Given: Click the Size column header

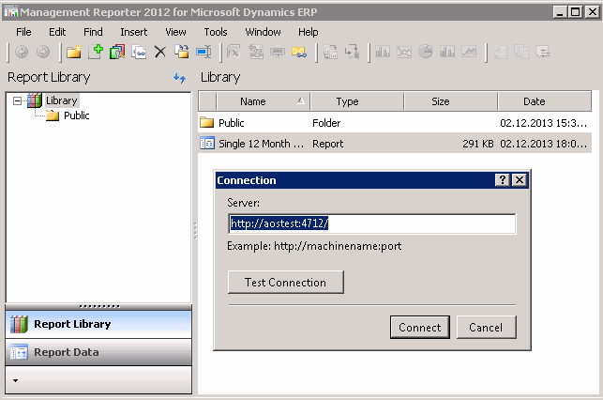Looking at the screenshot, I should coord(451,101).
